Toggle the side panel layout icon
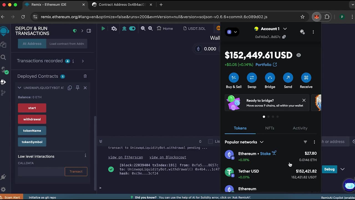Image resolution: width=355 pixels, height=200 pixels. coord(89,31)
